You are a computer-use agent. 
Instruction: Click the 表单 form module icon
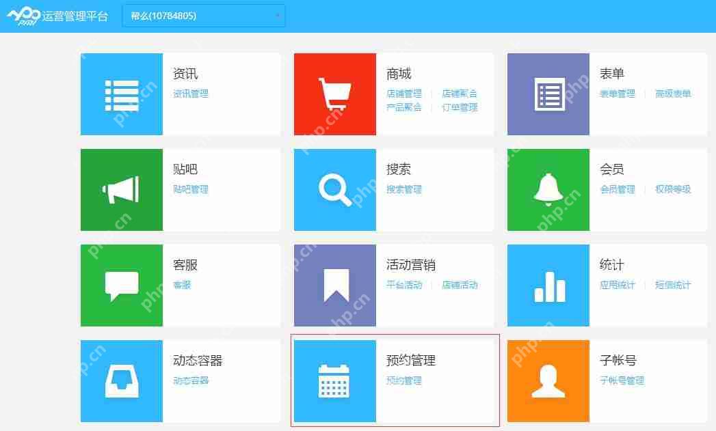coord(548,94)
